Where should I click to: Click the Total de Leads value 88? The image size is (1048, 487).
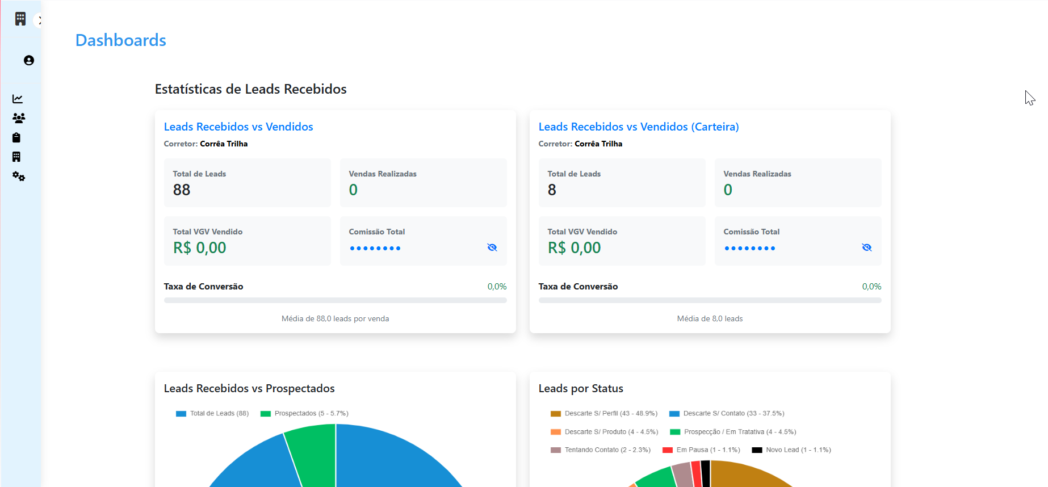[x=182, y=190]
